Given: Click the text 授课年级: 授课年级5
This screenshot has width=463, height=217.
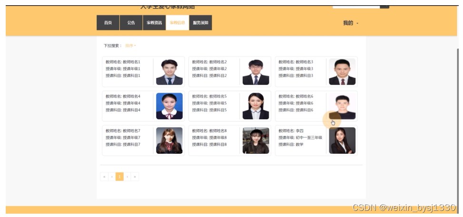Looking at the screenshot, I should point(209,103).
